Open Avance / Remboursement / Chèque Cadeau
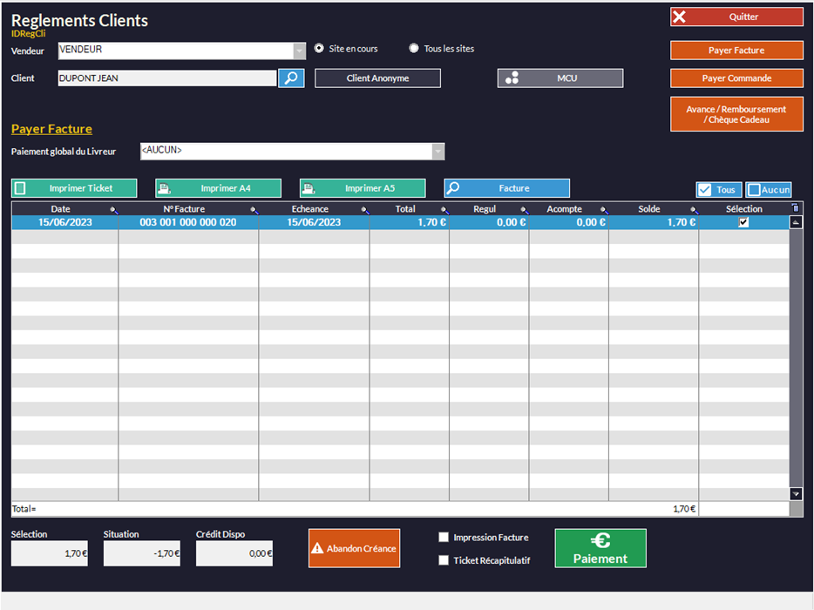The height and width of the screenshot is (610, 814). 736,114
